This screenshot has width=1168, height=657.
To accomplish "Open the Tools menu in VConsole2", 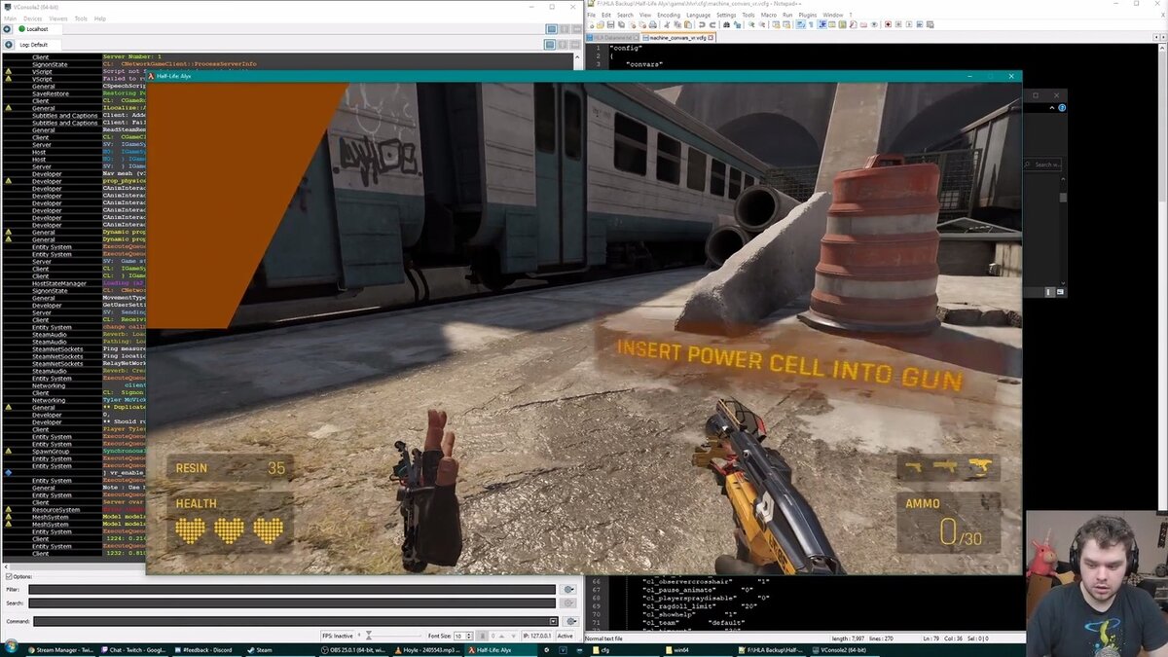I will click(81, 18).
